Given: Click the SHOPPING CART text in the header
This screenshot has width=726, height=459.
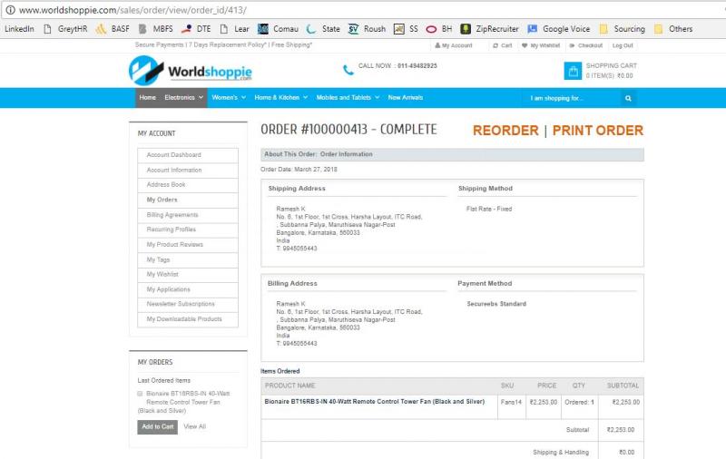Looking at the screenshot, I should point(611,65).
